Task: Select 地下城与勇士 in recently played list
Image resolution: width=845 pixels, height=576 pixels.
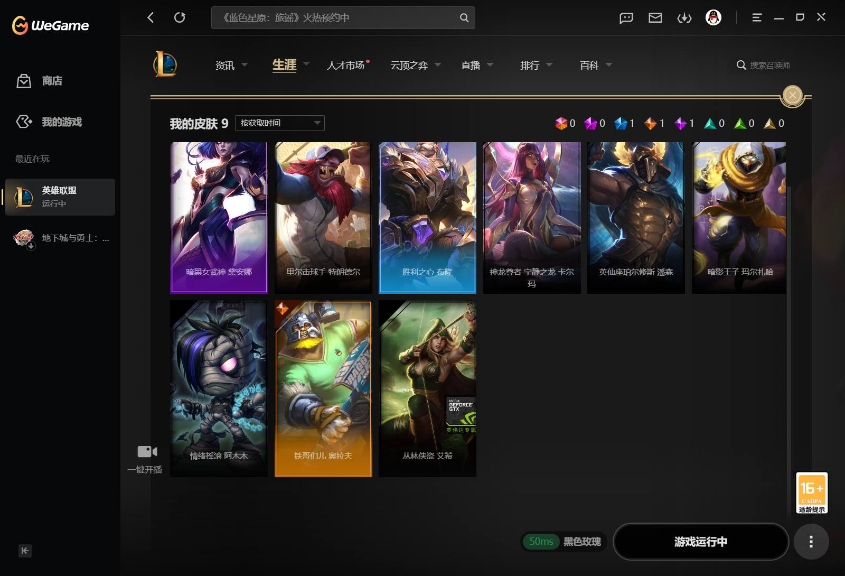Action: [x=60, y=238]
